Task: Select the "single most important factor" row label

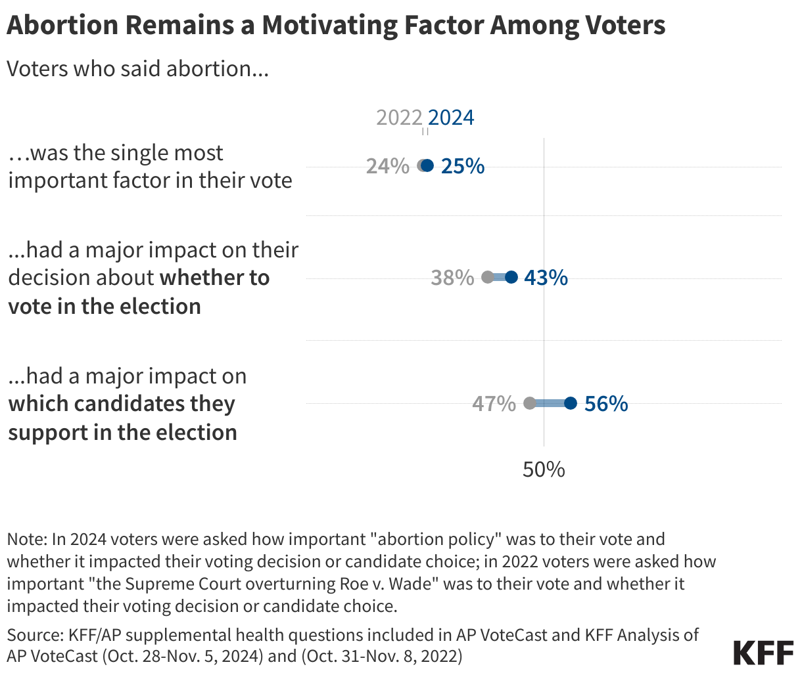Action: (150, 166)
